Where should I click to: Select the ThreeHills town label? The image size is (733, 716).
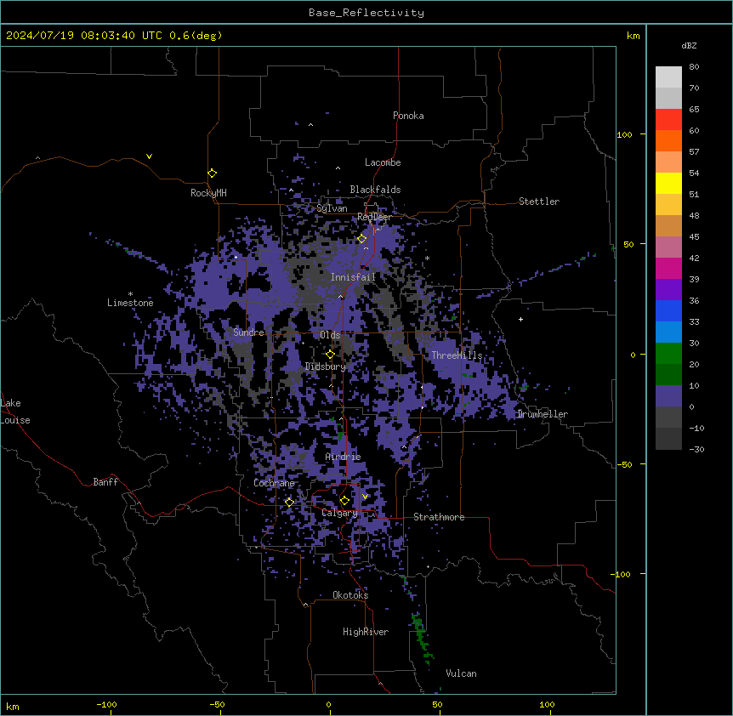tap(457, 355)
